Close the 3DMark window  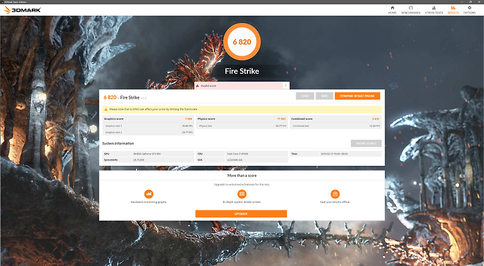479,2
